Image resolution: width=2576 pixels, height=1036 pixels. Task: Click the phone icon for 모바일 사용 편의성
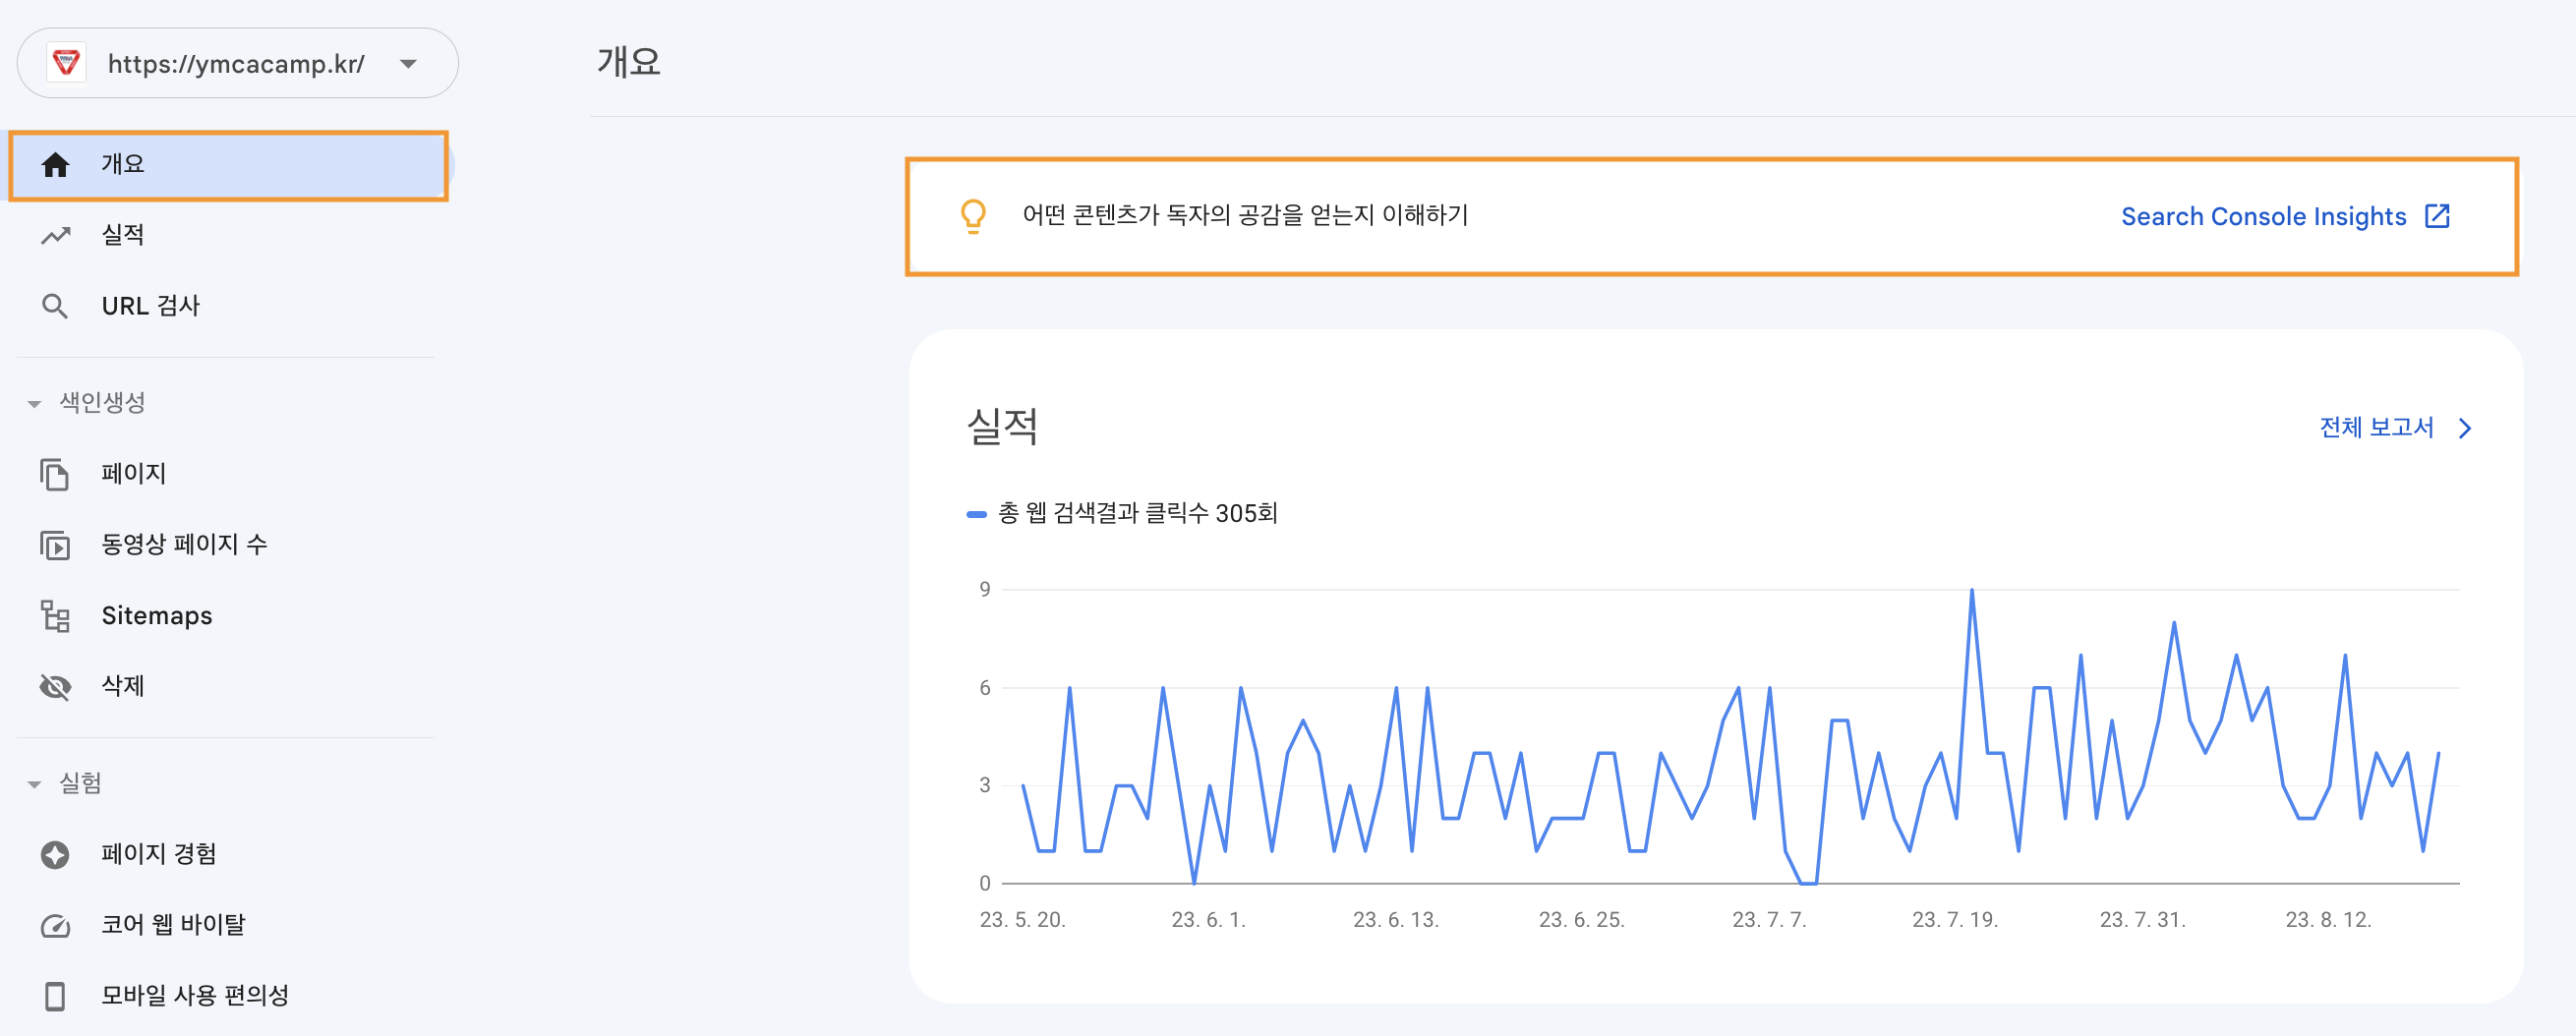pyautogui.click(x=55, y=997)
